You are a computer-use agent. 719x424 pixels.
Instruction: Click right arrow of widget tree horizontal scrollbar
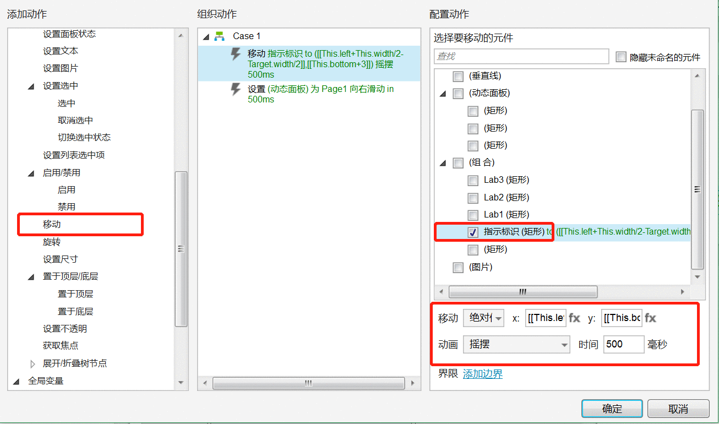pyautogui.click(x=683, y=292)
